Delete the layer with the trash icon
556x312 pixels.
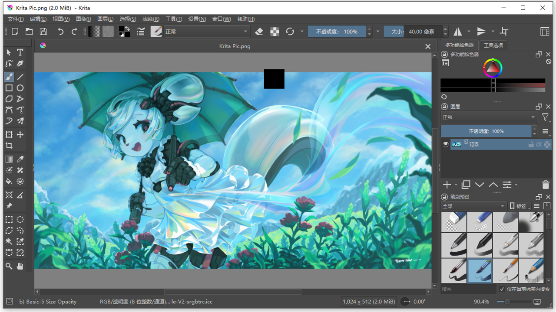[x=546, y=185]
